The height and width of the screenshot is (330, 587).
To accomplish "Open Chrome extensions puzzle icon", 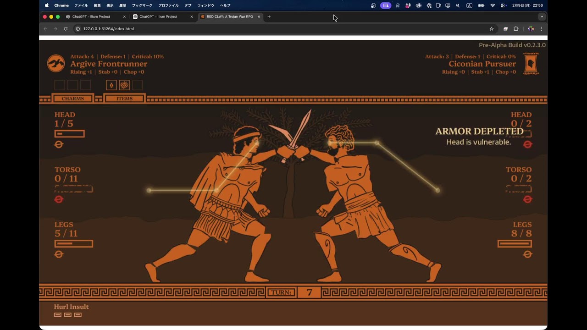I will 516,29.
